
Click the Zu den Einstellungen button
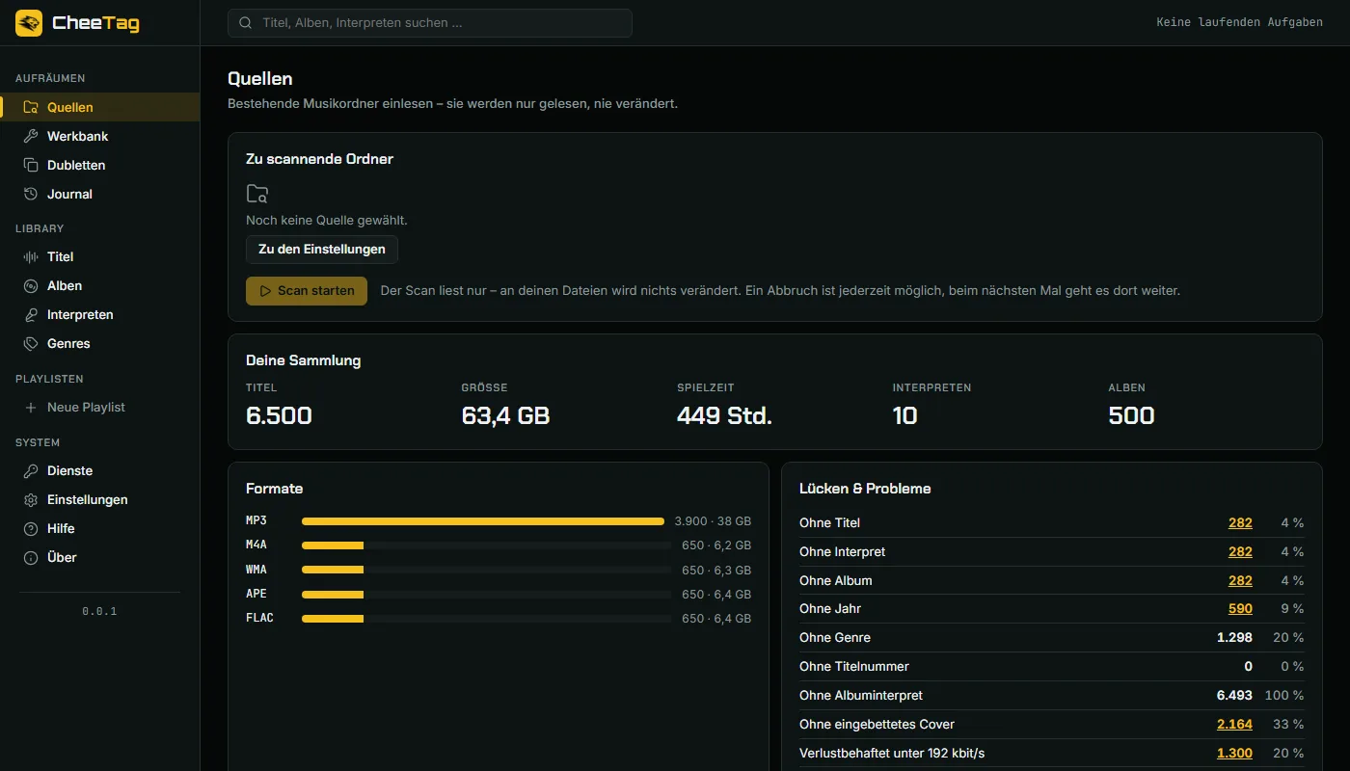pos(322,249)
